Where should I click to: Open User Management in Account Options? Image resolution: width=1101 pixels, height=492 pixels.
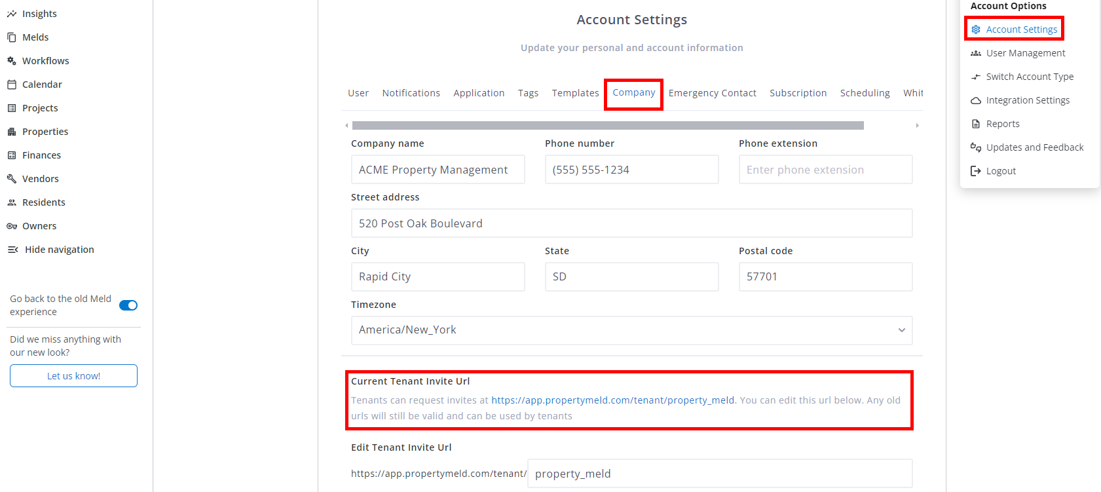(1025, 53)
